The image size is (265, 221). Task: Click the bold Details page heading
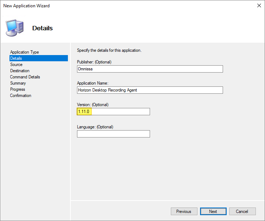[x=42, y=28]
